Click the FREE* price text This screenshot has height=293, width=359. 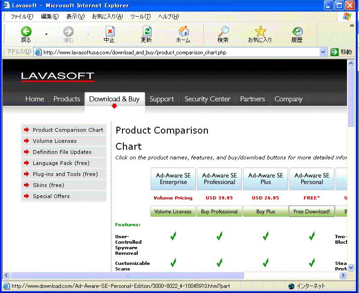312,198
